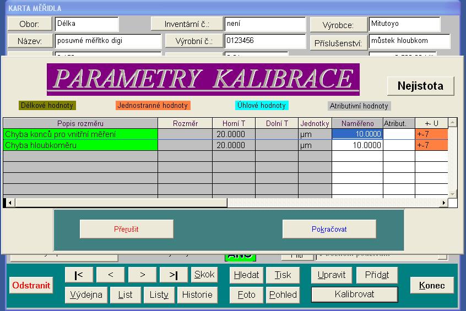The image size is (466, 311).
Task: Click the Název field posuvné měřítko digi
Action: click(x=108, y=41)
